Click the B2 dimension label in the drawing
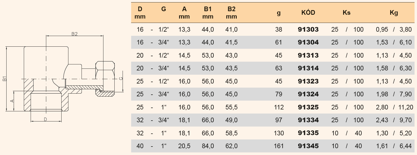 click(75, 34)
